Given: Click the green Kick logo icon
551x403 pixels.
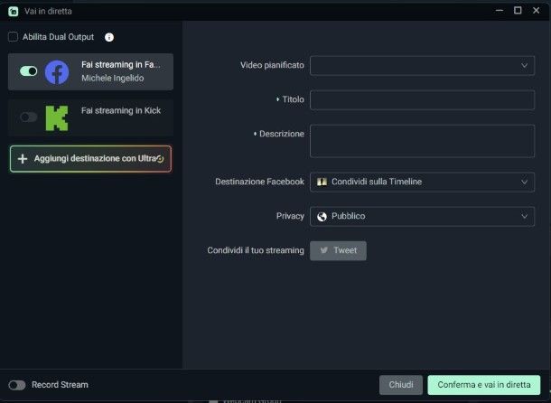Looking at the screenshot, I should click(57, 118).
